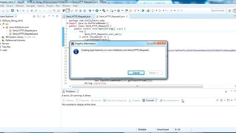
Task: Expand the collapsed import block in editor
Action: point(67,23)
